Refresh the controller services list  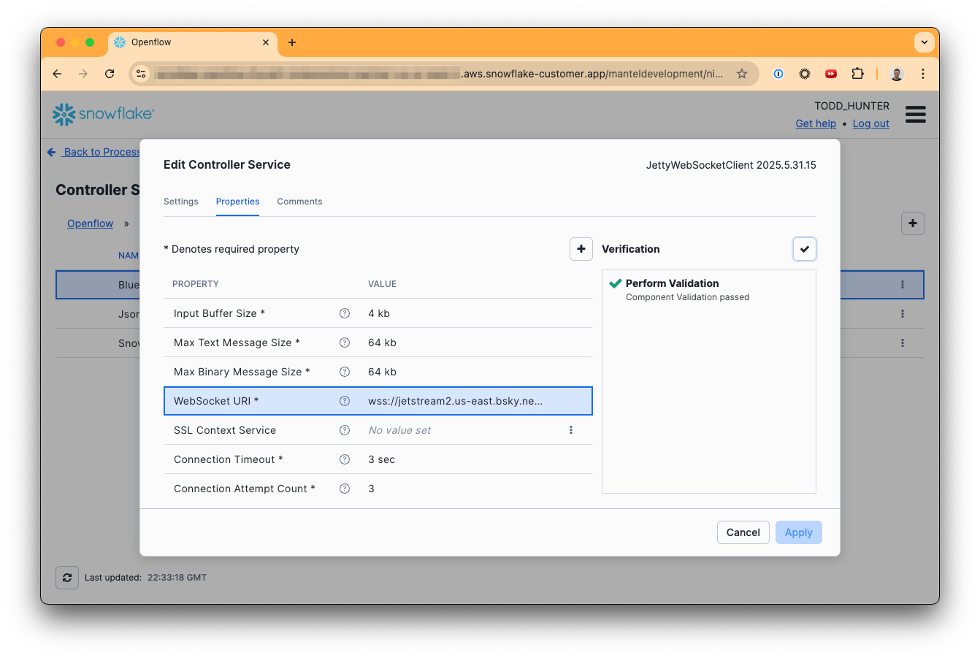click(x=67, y=578)
